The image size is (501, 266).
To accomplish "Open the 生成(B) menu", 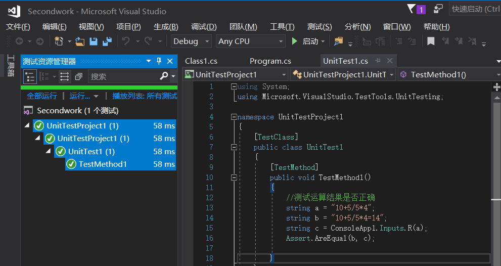I will 166,26.
